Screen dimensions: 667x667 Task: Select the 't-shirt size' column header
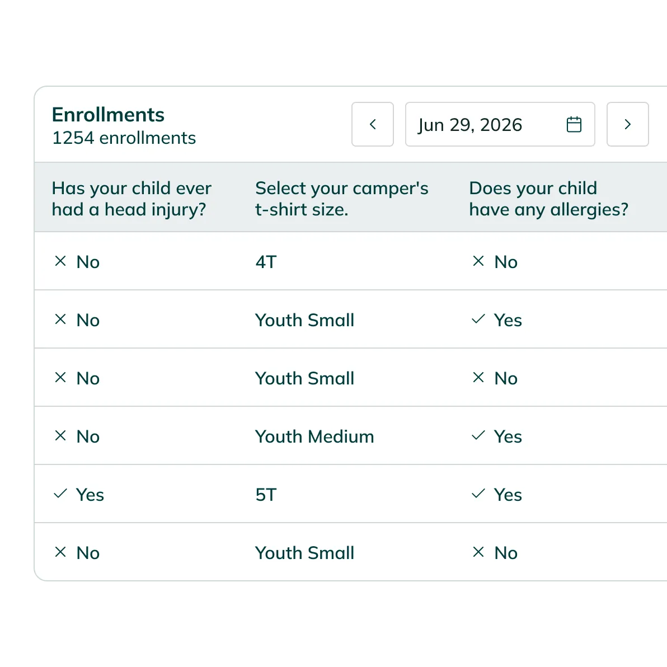341,199
